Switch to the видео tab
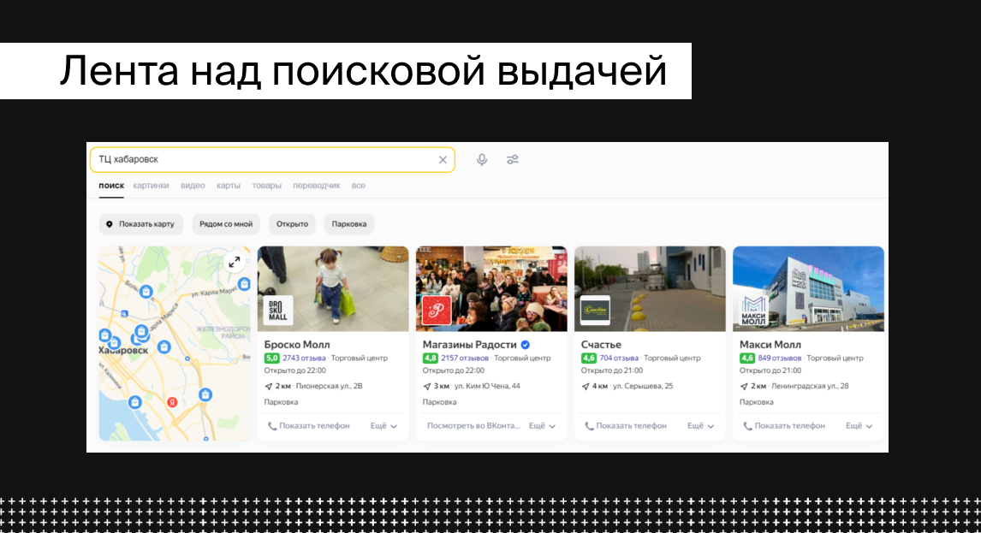Screen dimensions: 981x533 point(193,186)
